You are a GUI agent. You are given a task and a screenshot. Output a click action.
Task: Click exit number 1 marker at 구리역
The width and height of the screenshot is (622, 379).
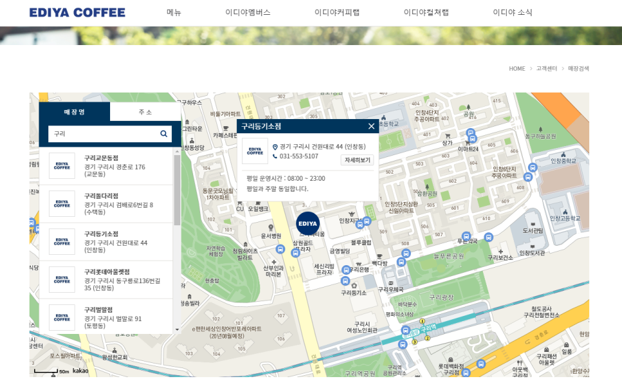[x=422, y=321]
